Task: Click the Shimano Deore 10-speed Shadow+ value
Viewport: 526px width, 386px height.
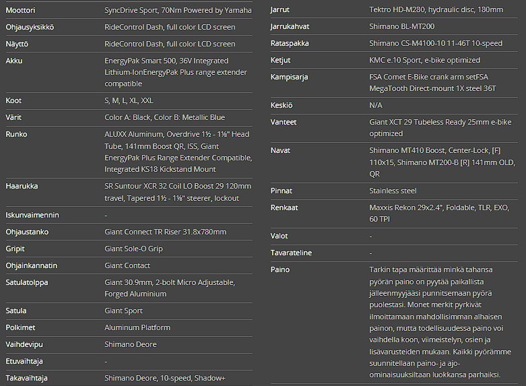Action: [x=165, y=378]
